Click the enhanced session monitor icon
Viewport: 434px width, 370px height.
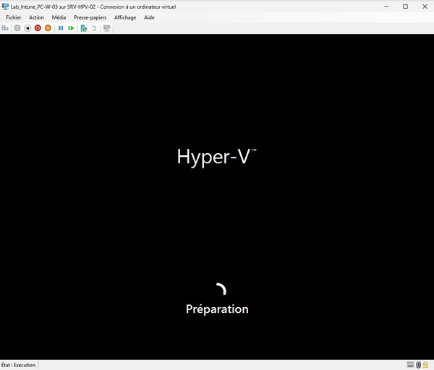point(106,28)
